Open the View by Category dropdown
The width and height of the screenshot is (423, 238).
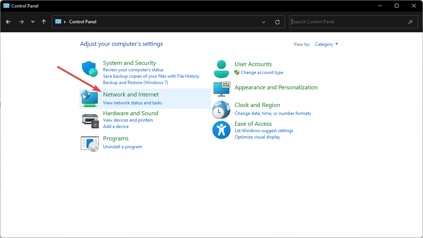coord(326,44)
